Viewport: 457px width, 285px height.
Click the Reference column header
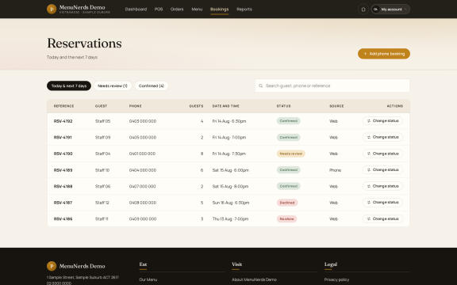pyautogui.click(x=63, y=106)
